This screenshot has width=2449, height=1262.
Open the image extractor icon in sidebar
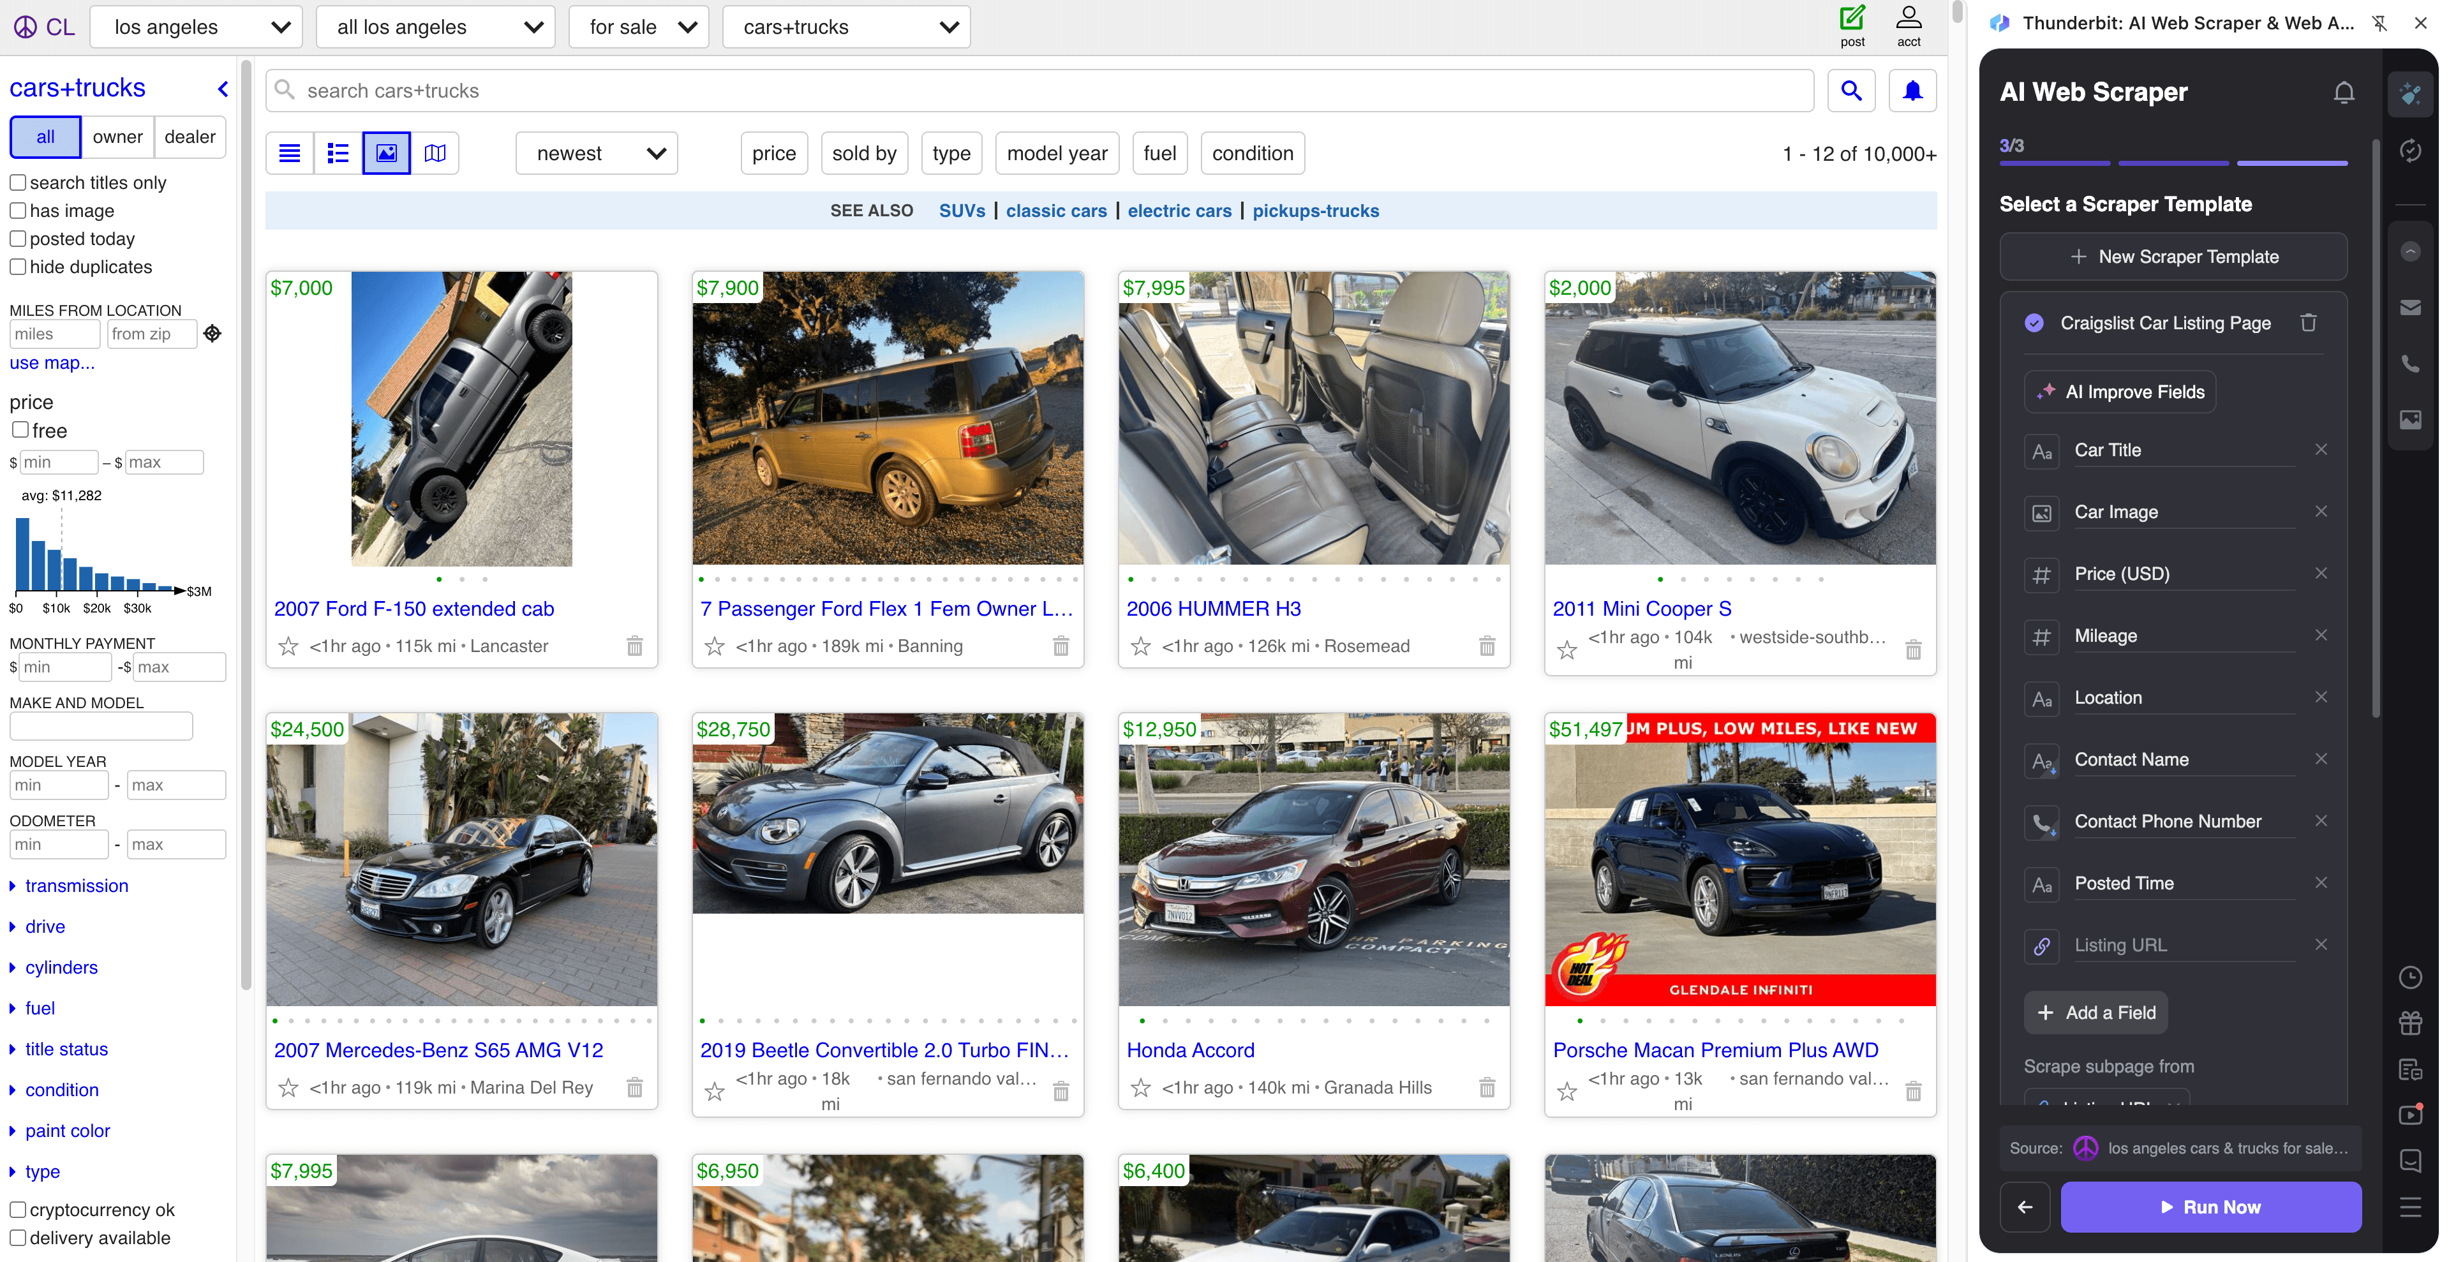[2411, 420]
